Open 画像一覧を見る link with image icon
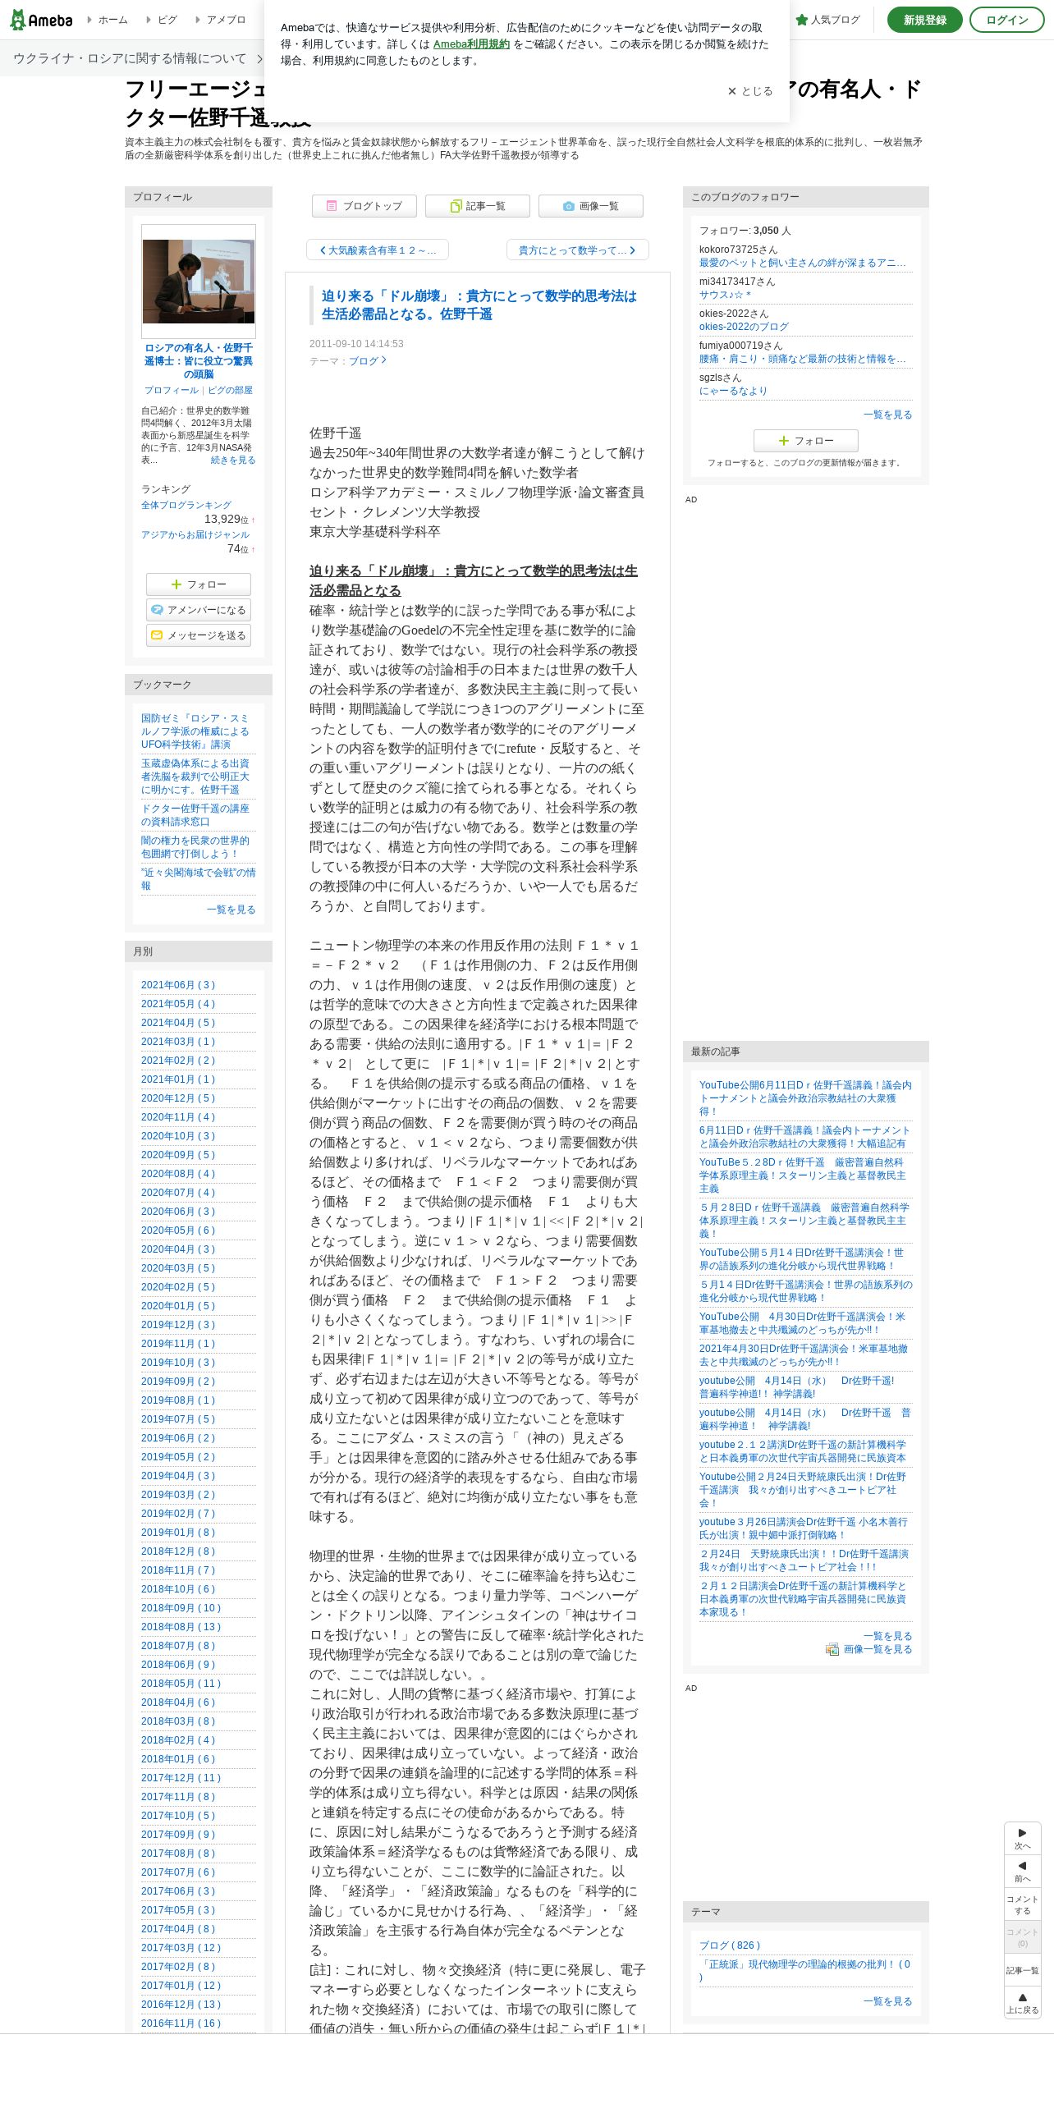This screenshot has width=1054, height=2108. (869, 1649)
